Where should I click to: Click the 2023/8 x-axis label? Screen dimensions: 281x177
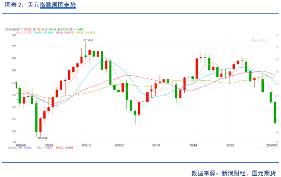49,146
